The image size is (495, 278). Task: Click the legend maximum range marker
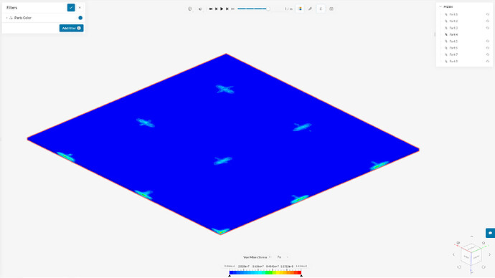(x=301, y=276)
